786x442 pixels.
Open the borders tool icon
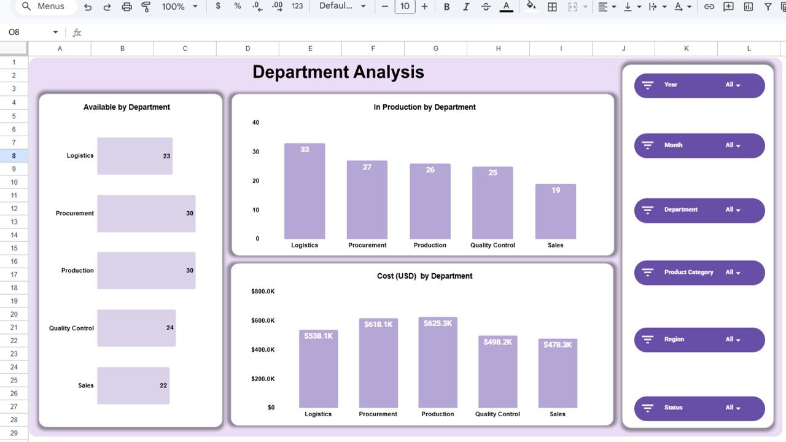pos(551,6)
